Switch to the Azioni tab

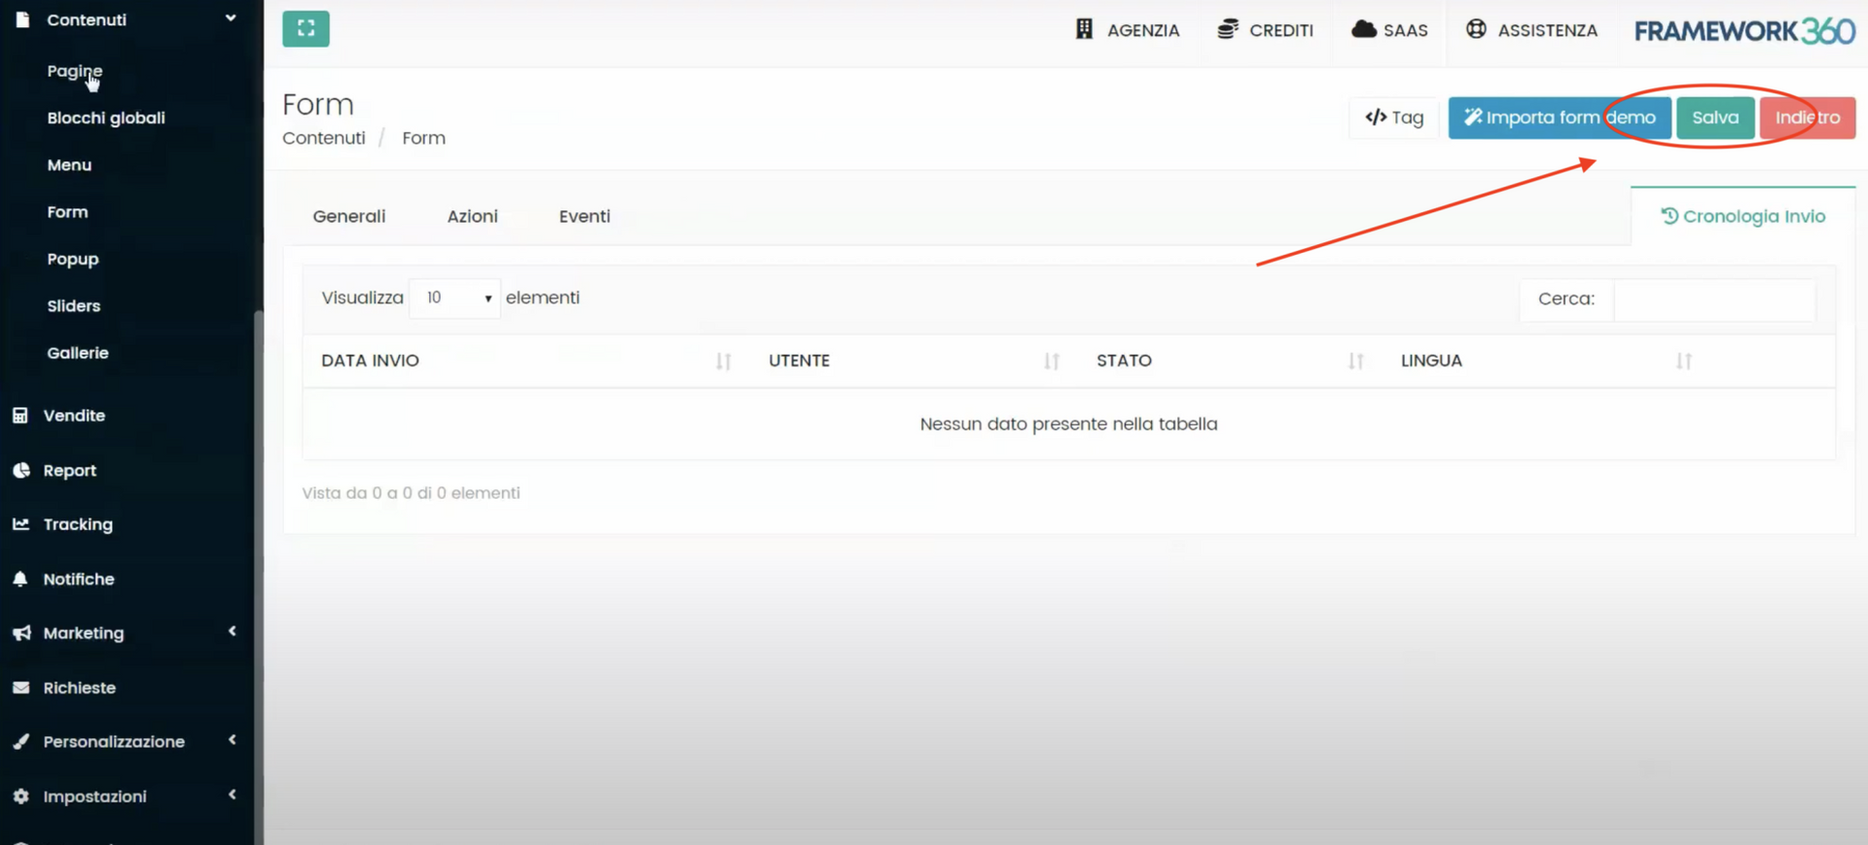(x=472, y=217)
